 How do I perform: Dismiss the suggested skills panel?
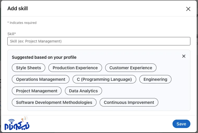tap(184, 56)
